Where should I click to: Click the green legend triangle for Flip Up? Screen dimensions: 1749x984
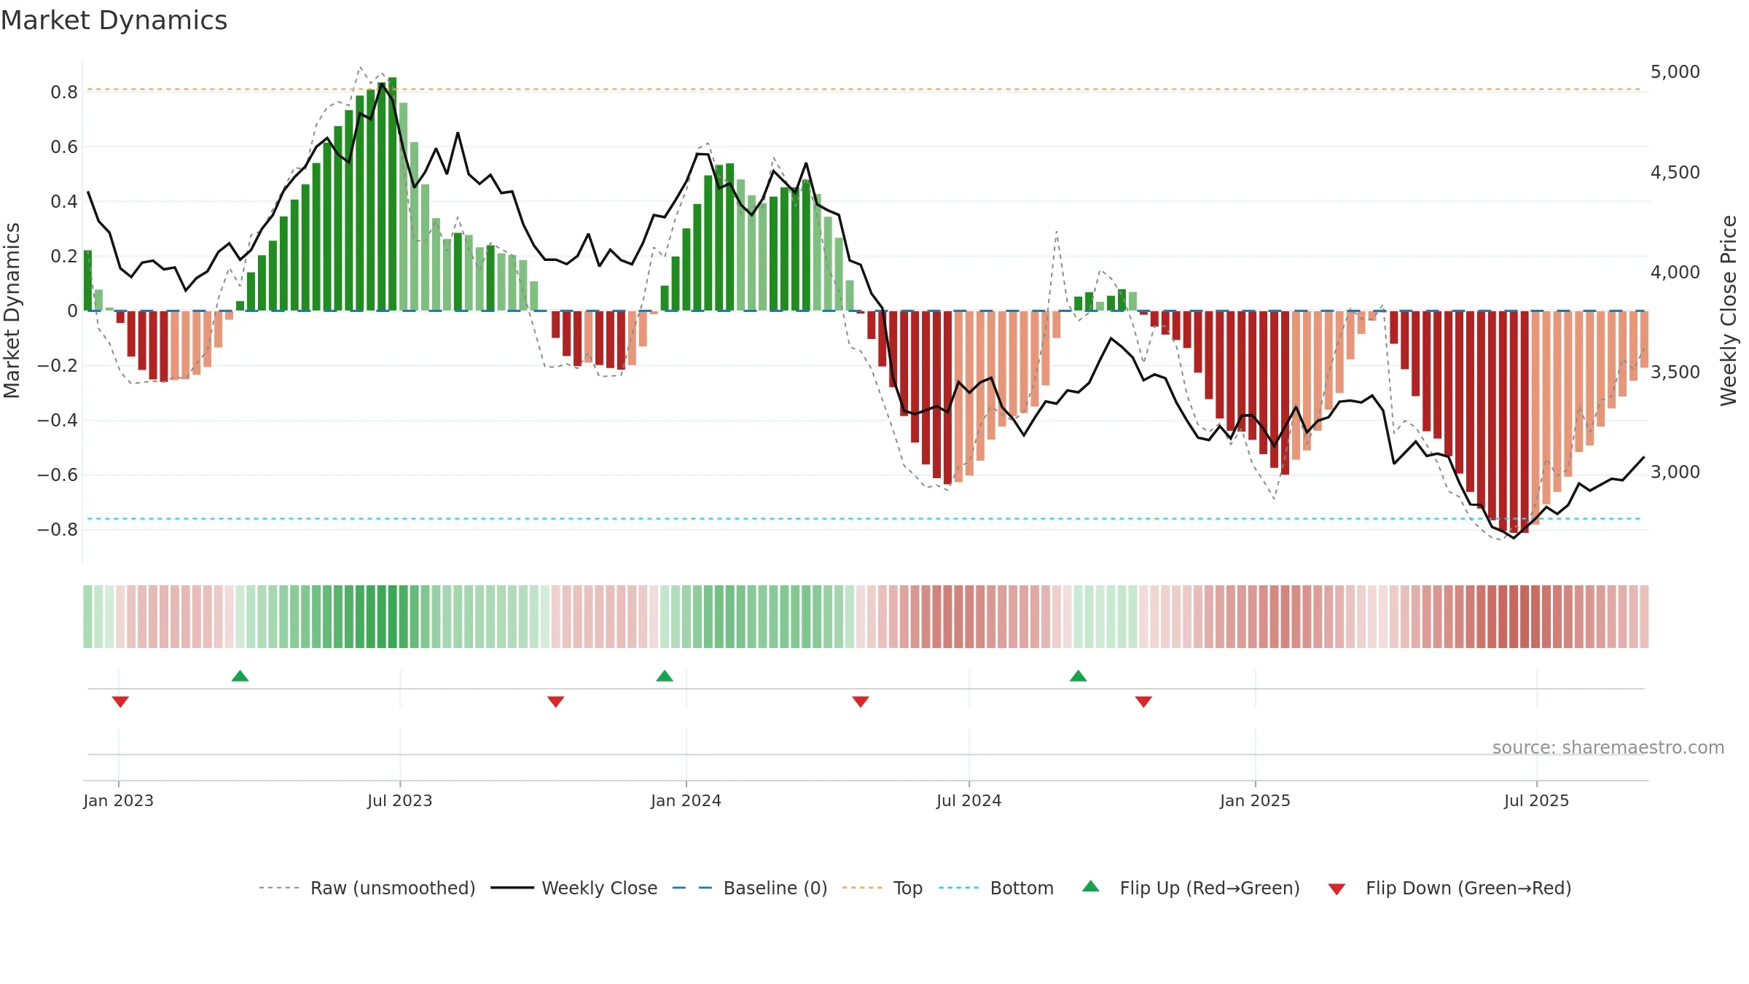1091,886
